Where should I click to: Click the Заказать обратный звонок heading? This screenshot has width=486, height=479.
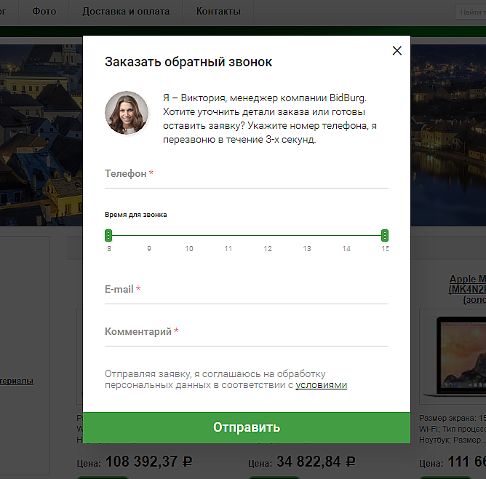[188, 62]
